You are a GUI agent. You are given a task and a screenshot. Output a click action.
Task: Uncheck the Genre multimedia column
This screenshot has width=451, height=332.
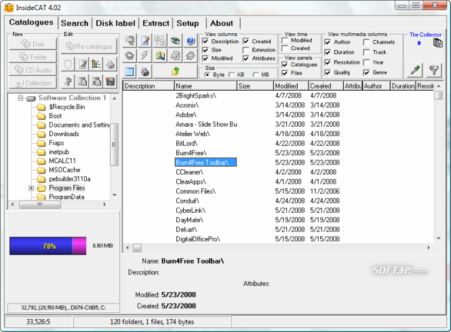pyautogui.click(x=366, y=72)
